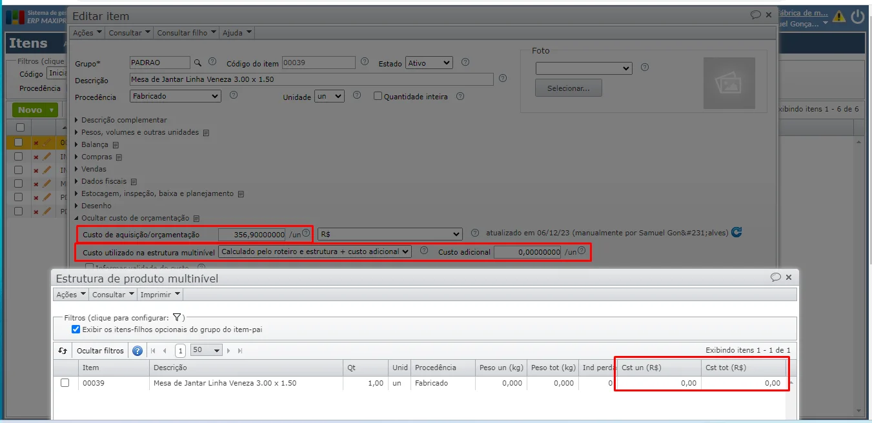Click the blue help icon in structure toolbar

pyautogui.click(x=137, y=351)
